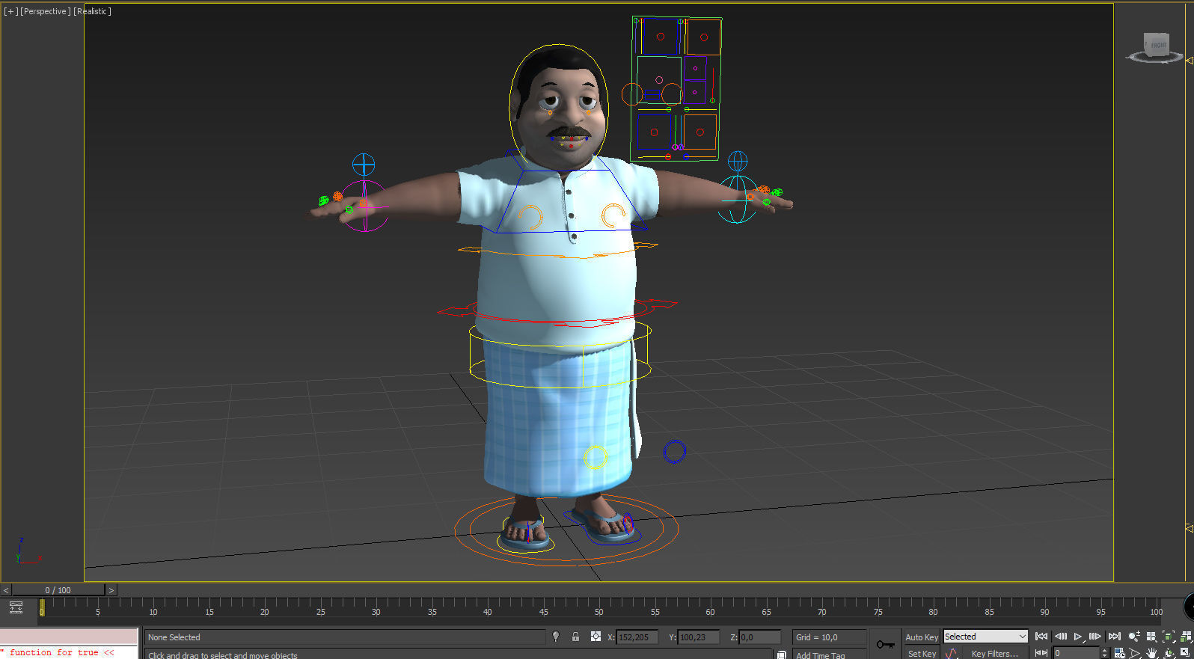
Task: Click the 0 / 100 time slider handle
Action: tap(58, 590)
